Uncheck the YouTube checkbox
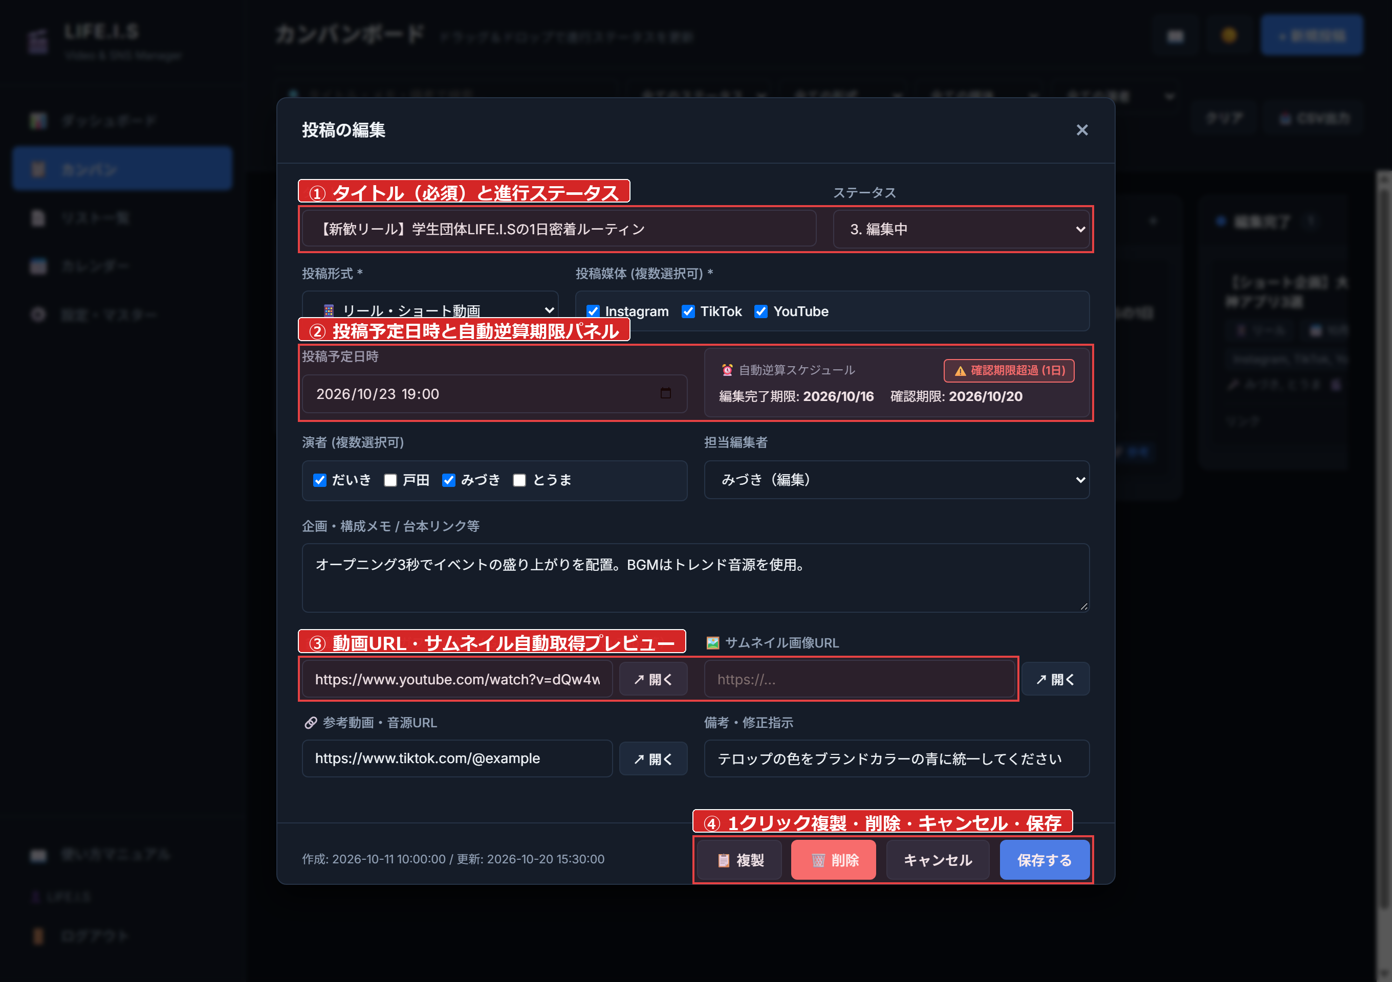The image size is (1392, 982). coord(761,311)
